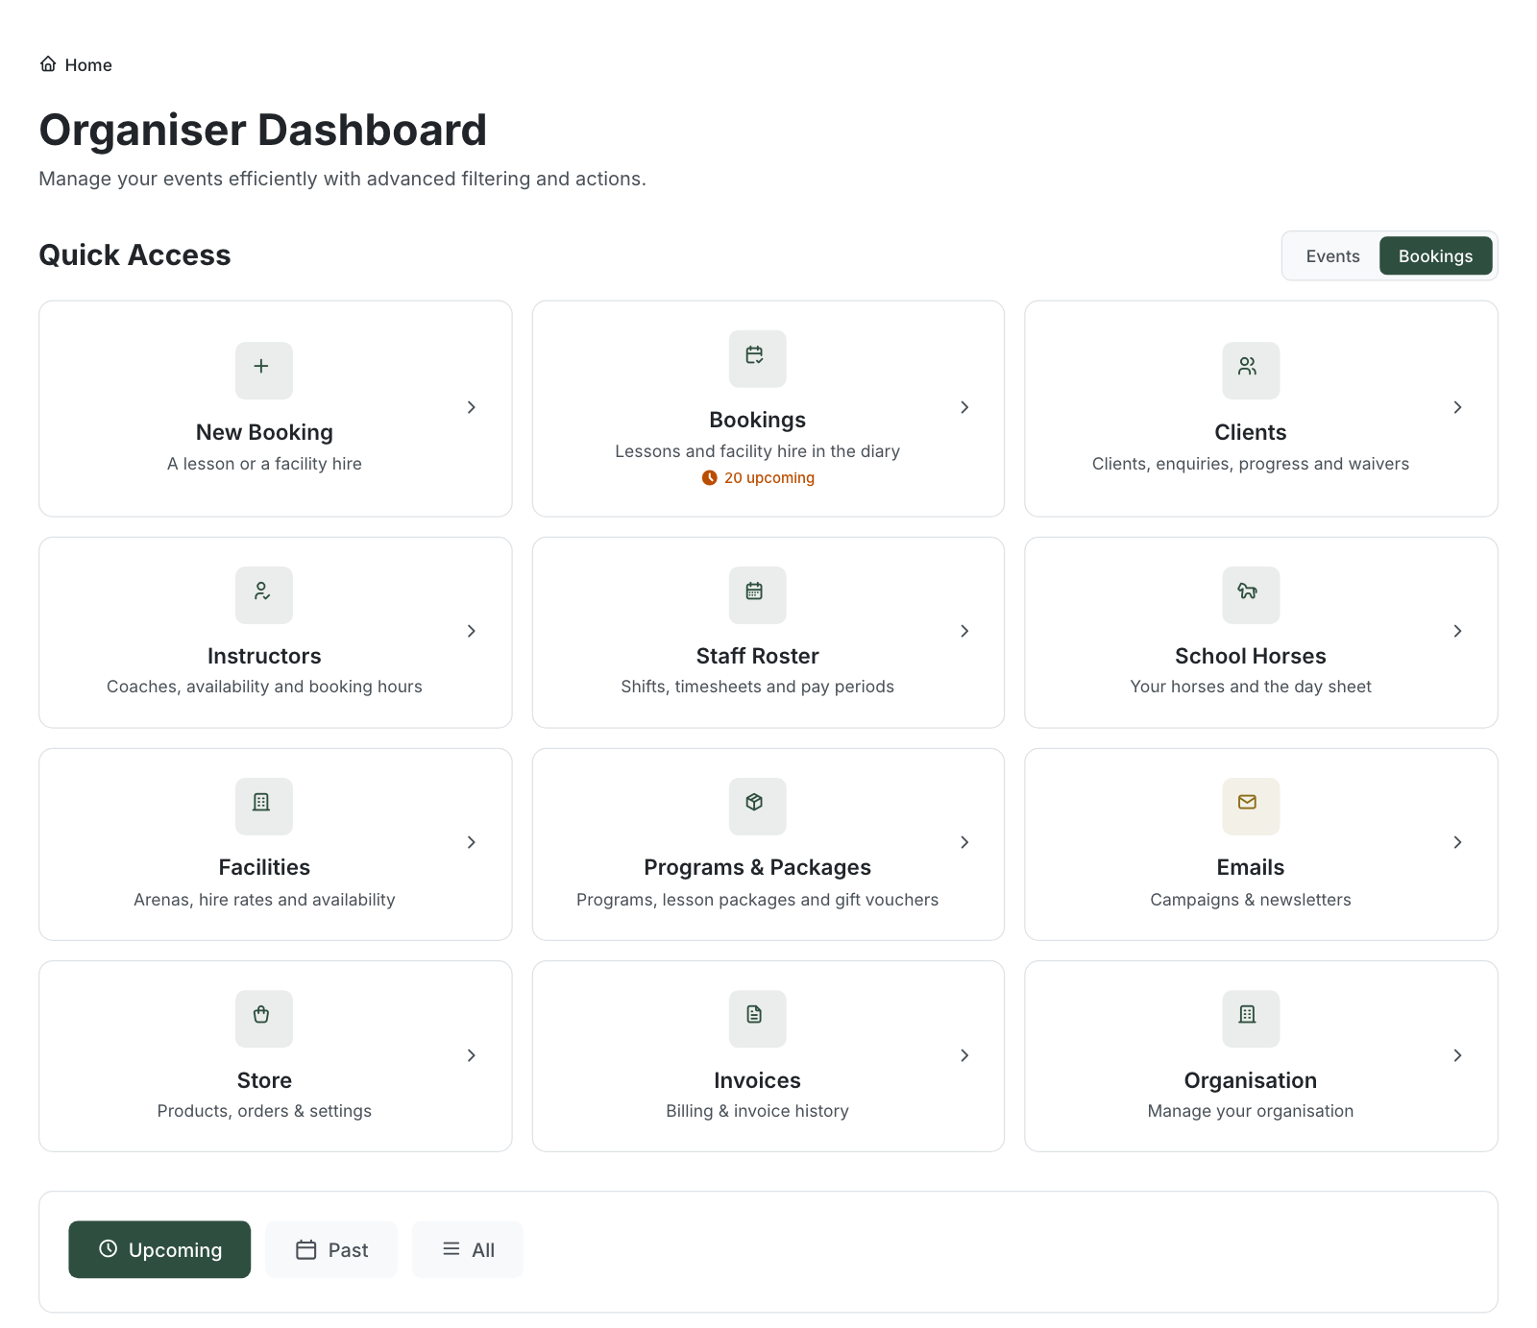Open Programs & Packages card title
The width and height of the screenshot is (1537, 1328).
[757, 868]
